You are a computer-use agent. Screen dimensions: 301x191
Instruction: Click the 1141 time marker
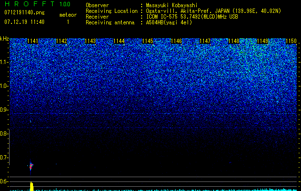click(33, 41)
